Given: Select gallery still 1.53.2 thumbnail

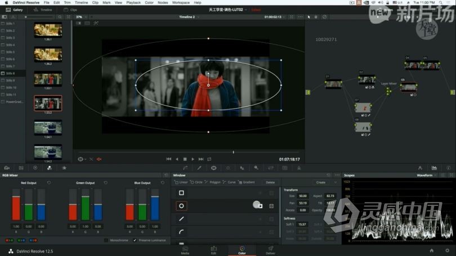Looking at the screenshot, I should point(48,103).
